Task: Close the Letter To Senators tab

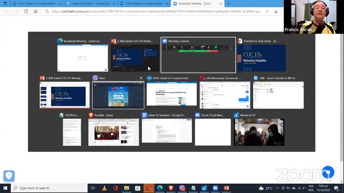Action: 114,3
